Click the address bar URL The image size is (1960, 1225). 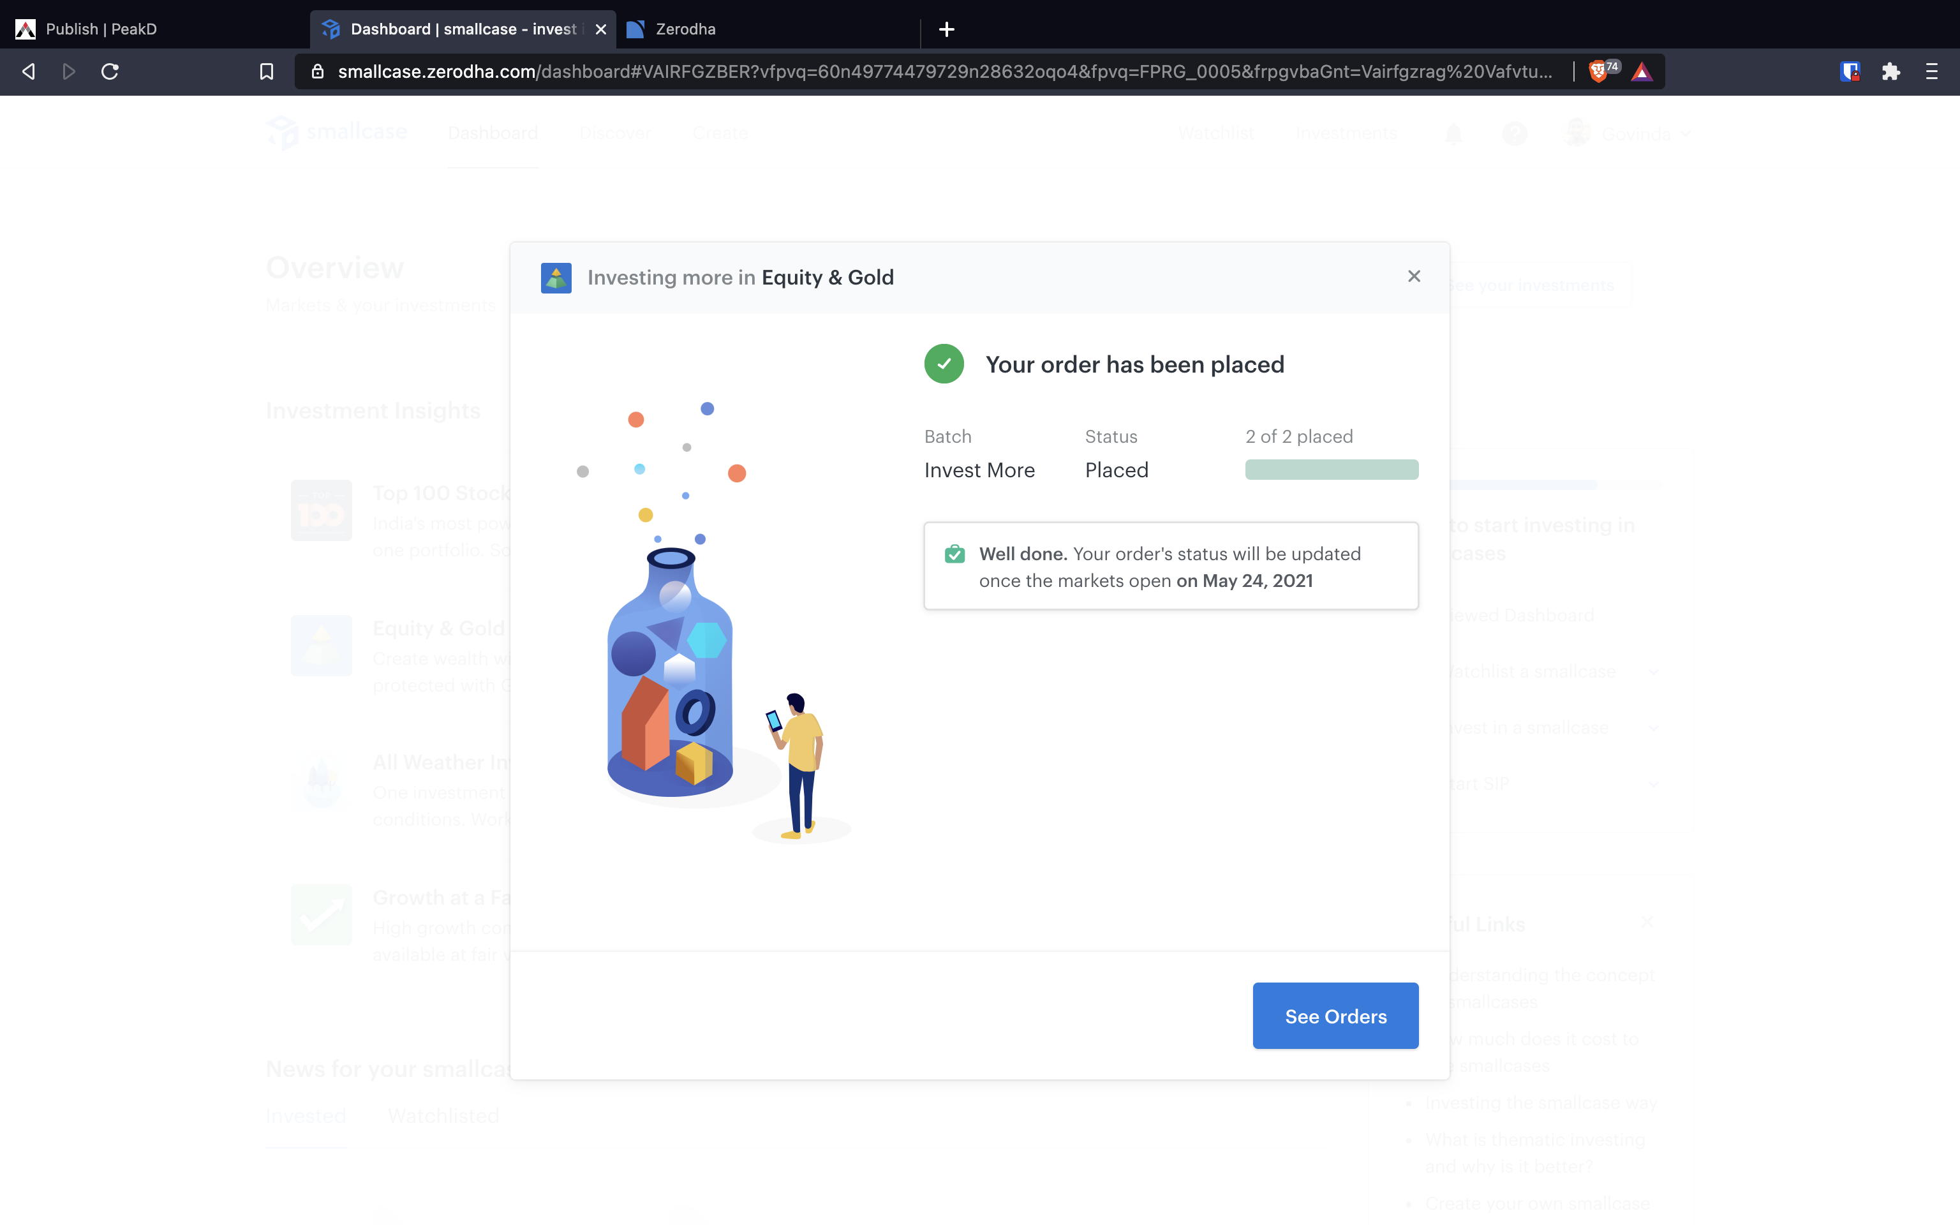(x=945, y=71)
